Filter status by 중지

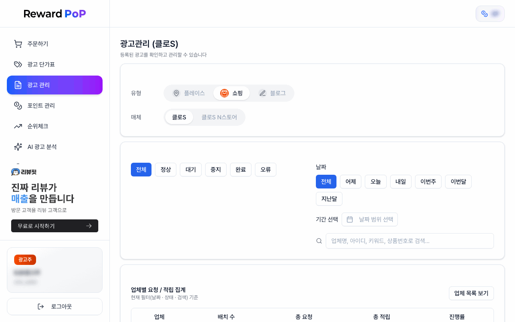[x=216, y=170]
